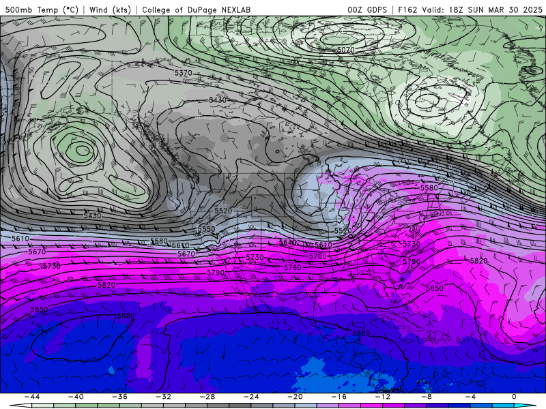Select the -24 color bar tick label
Viewport: 546px width, 409px height.
pyautogui.click(x=251, y=397)
